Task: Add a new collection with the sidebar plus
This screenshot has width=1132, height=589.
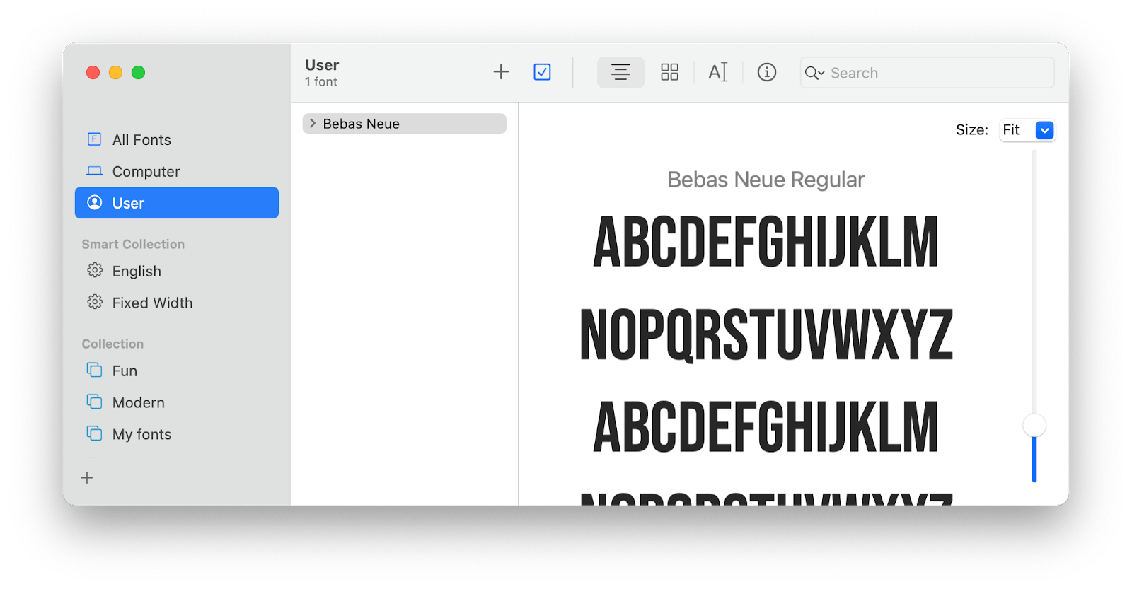Action: (87, 478)
